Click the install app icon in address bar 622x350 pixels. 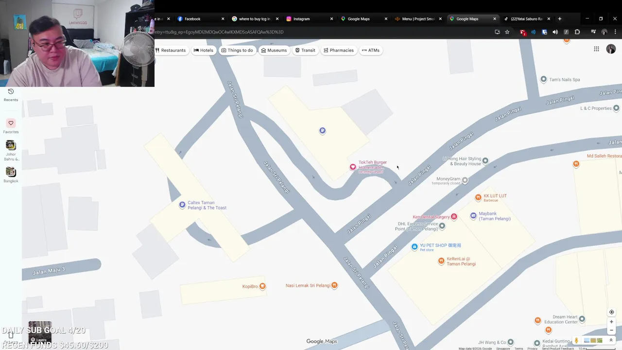(x=497, y=32)
